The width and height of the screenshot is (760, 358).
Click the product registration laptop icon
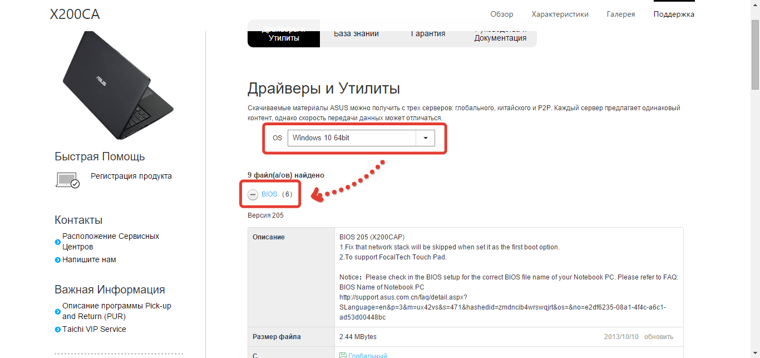tap(68, 180)
